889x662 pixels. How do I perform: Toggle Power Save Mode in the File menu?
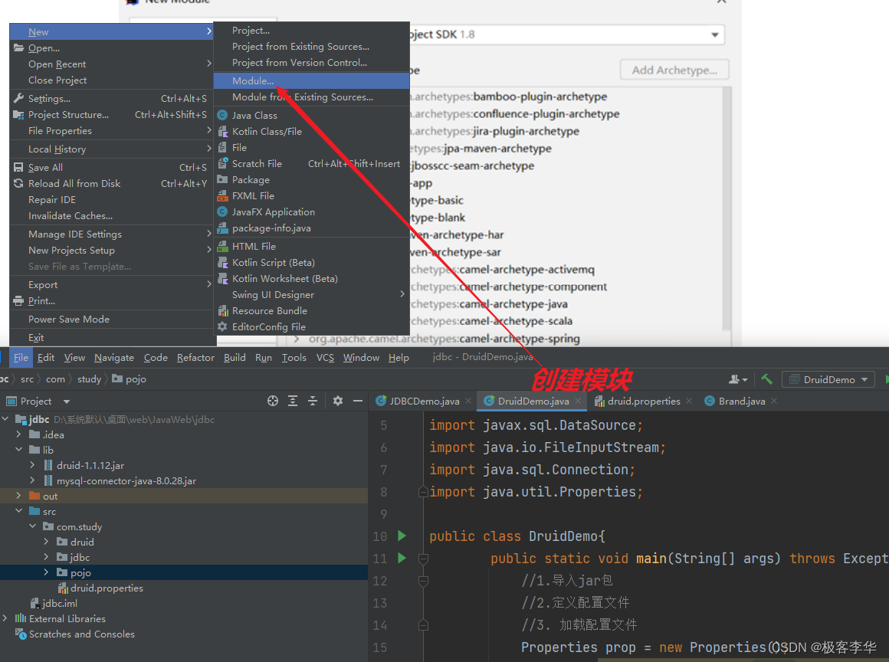click(112, 319)
